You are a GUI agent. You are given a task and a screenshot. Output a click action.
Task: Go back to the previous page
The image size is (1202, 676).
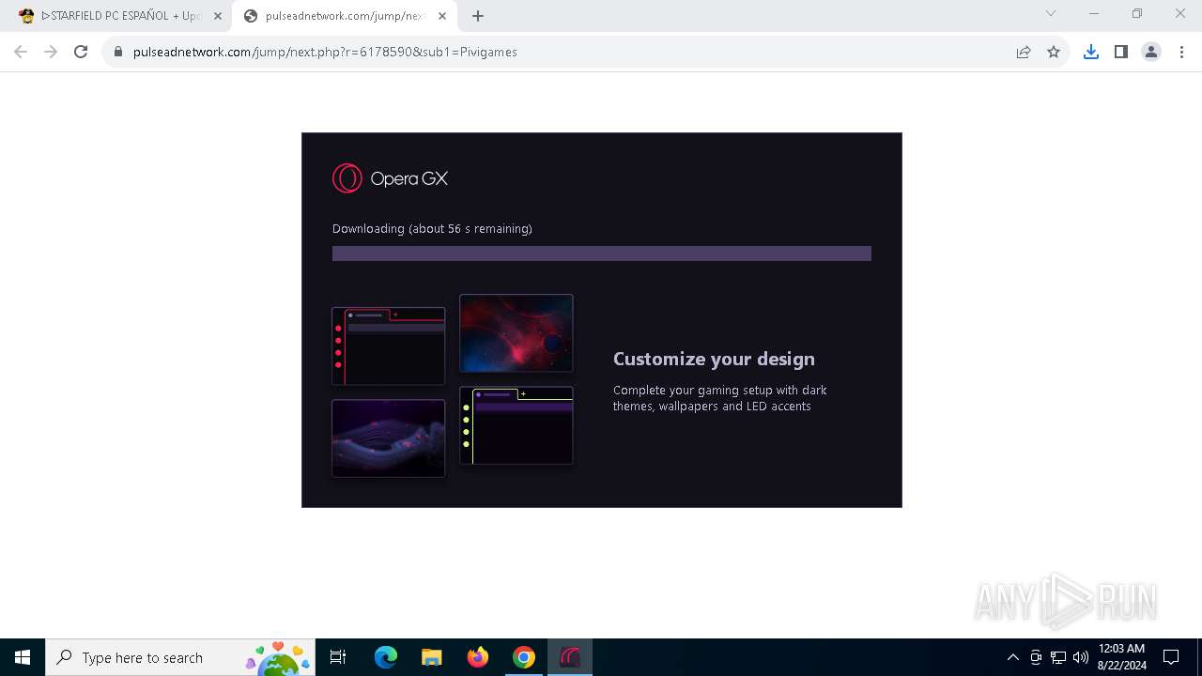21,52
